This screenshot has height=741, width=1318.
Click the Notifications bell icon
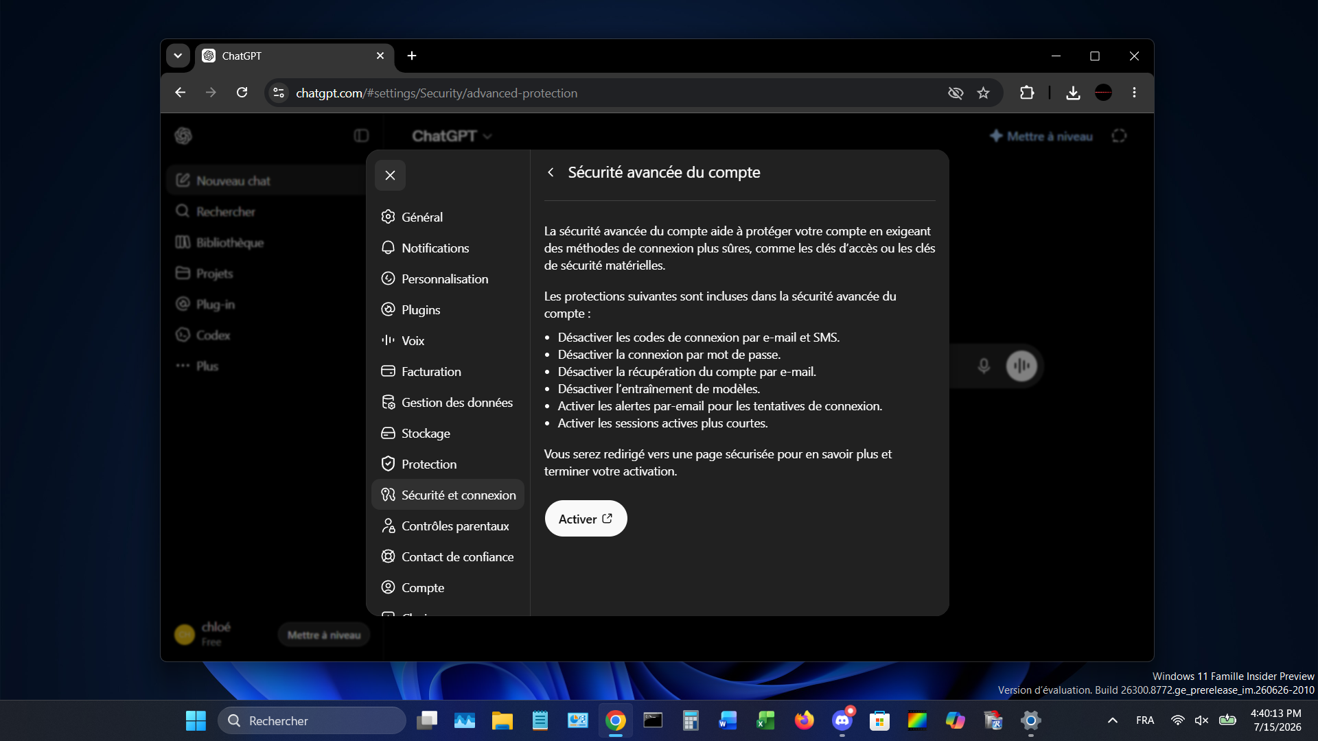[388, 248]
